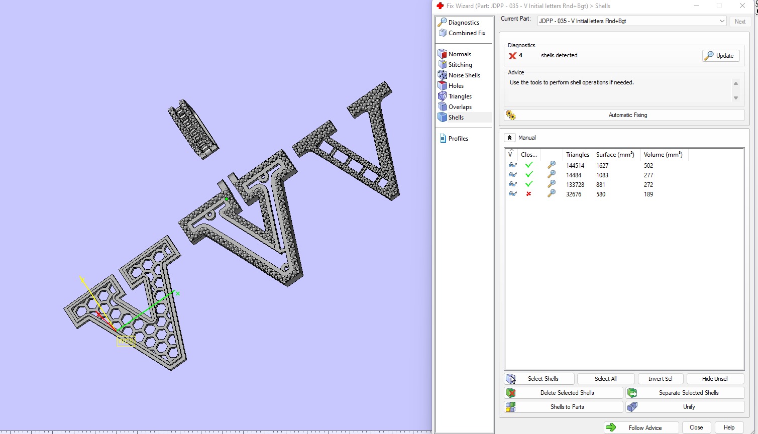The width and height of the screenshot is (758, 434).
Task: Collapse the Manual section
Action: pyautogui.click(x=509, y=138)
